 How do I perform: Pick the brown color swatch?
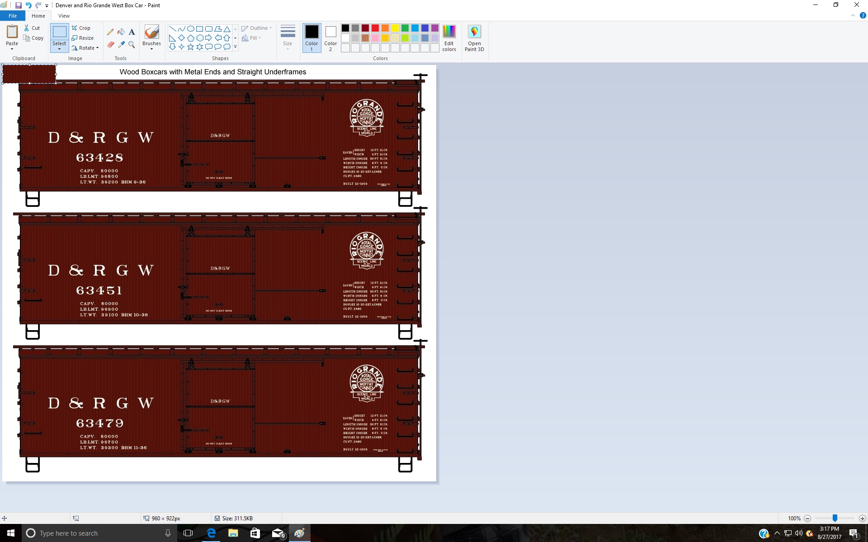point(365,38)
